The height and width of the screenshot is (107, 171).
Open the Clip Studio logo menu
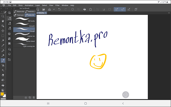(x=4, y=5)
